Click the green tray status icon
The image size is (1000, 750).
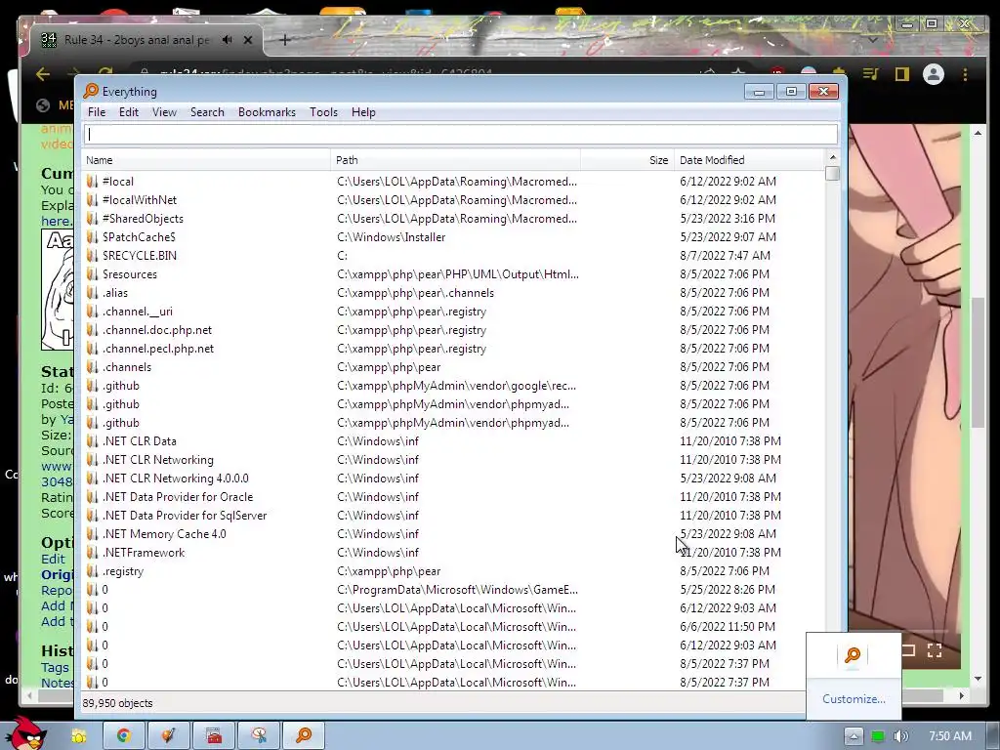tap(878, 736)
